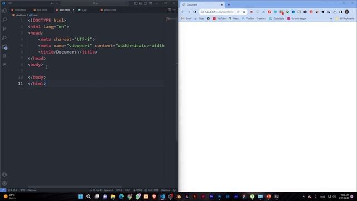Open the Chrome Extensions puzzle icon
This screenshot has width=357, height=201.
[323, 12]
